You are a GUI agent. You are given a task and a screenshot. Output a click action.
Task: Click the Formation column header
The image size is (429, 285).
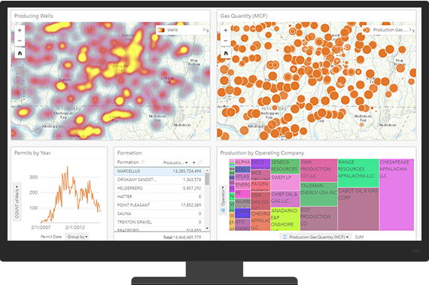[128, 162]
